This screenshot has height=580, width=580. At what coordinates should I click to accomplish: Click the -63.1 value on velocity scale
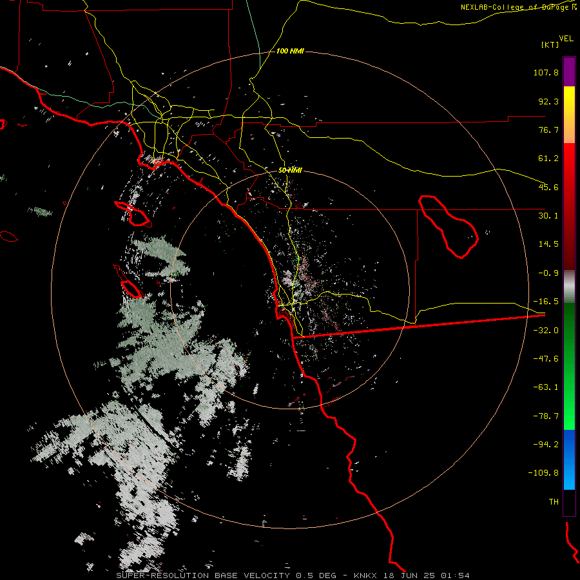coord(546,387)
